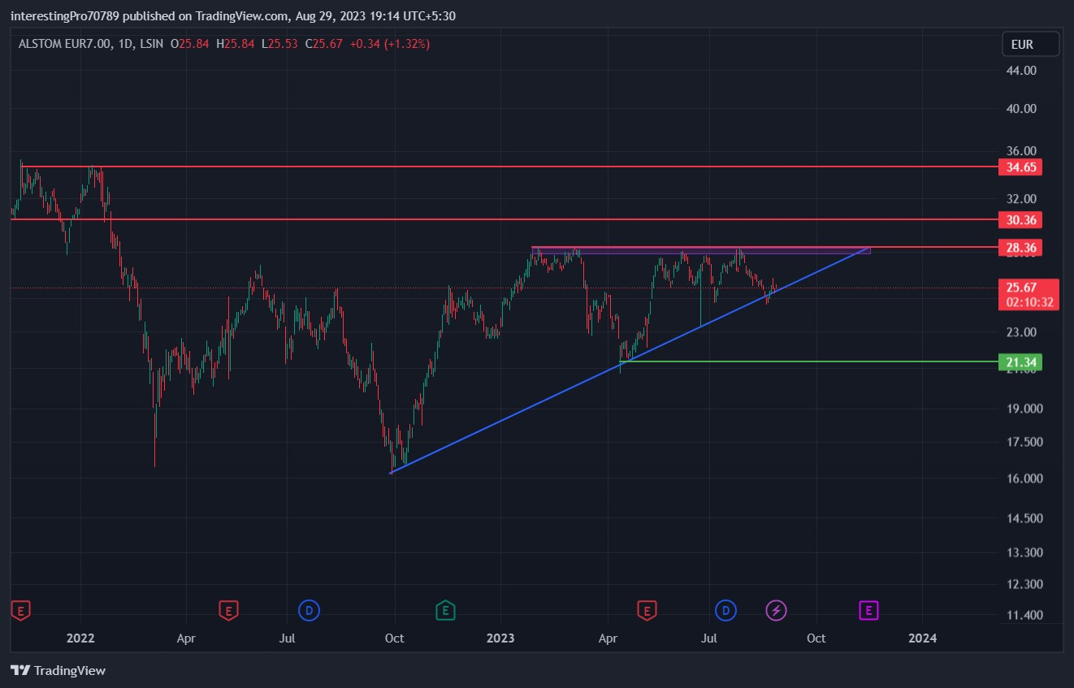Select the green 21.34 price label

(x=1020, y=361)
